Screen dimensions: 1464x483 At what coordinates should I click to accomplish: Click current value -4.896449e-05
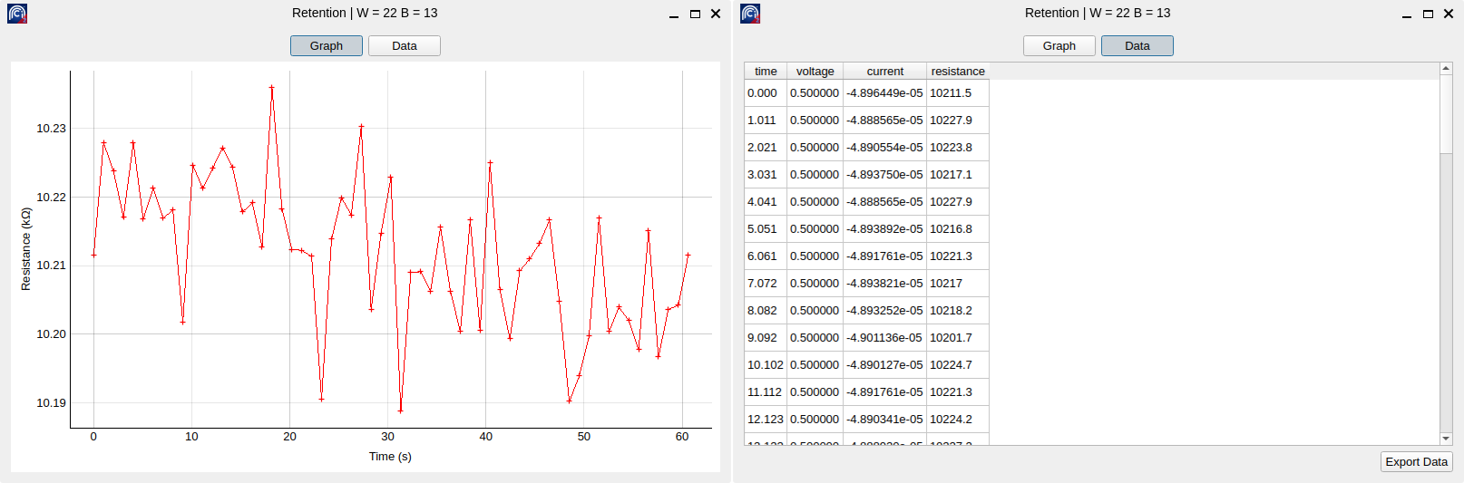tap(884, 93)
